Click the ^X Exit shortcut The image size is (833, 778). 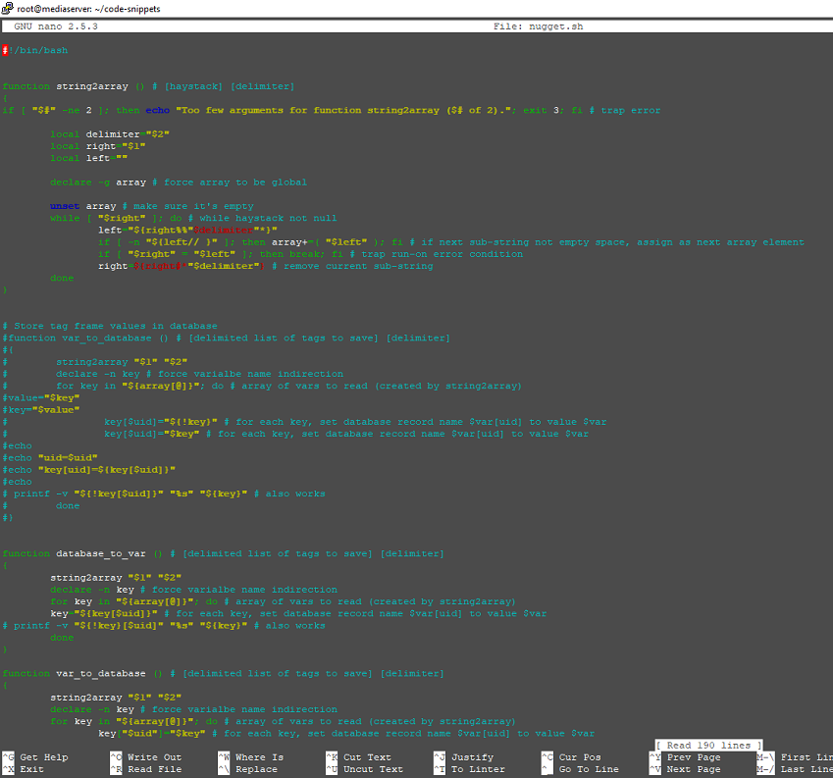click(24, 769)
